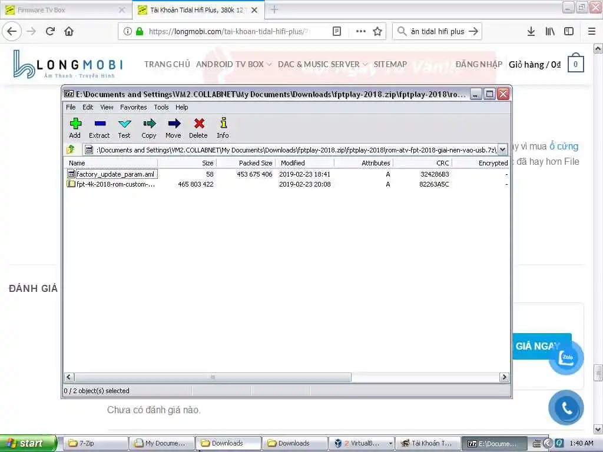Open the TRANG CHỦ nav link

[x=167, y=64]
